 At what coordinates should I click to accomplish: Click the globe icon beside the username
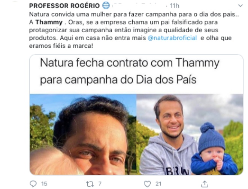pos(106,6)
